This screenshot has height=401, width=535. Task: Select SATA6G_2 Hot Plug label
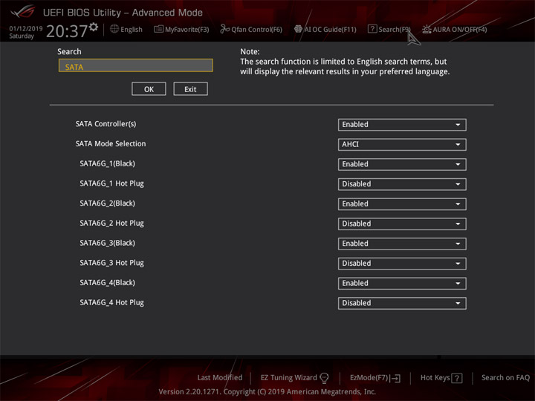111,223
